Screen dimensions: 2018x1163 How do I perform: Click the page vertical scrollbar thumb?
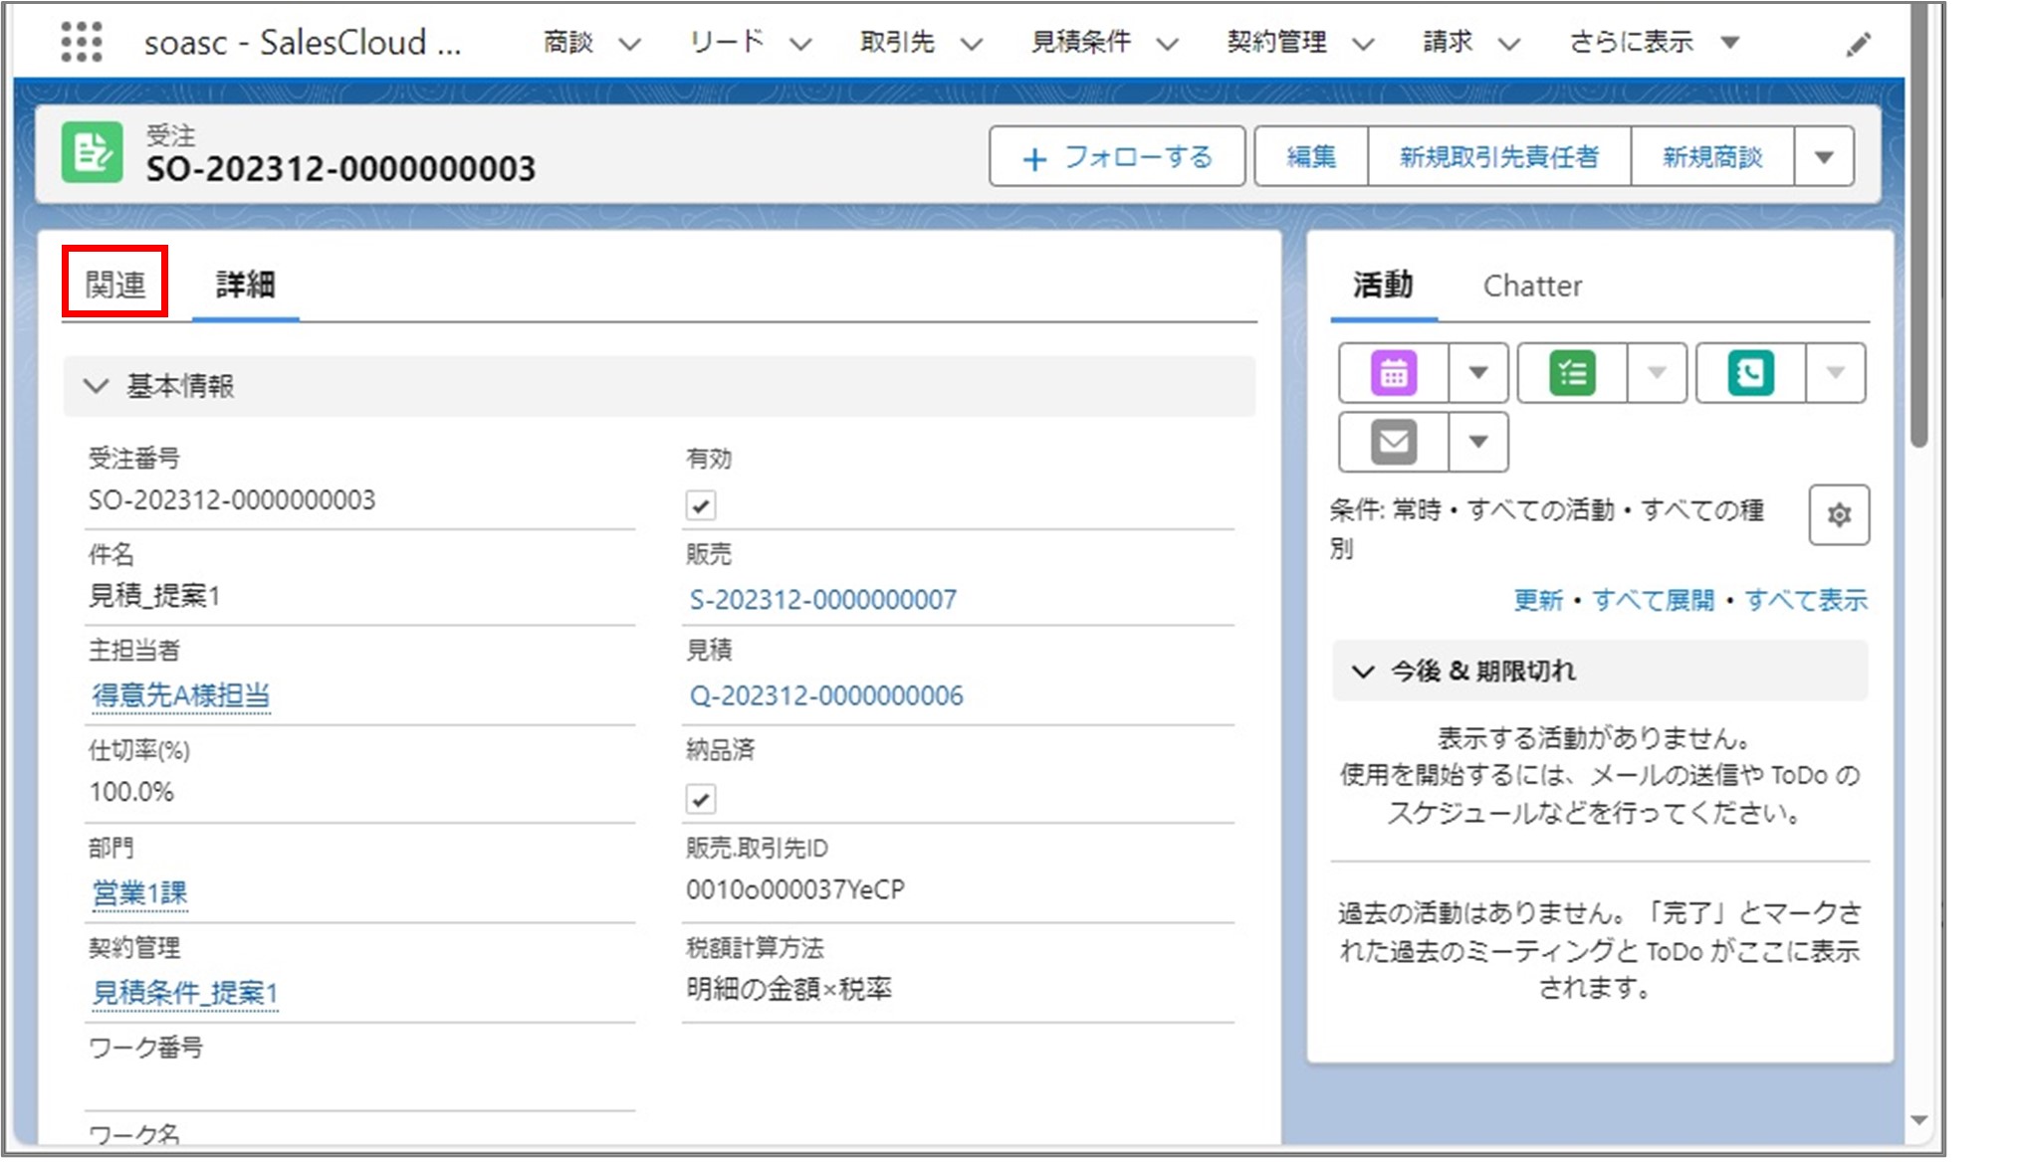tap(1920, 224)
